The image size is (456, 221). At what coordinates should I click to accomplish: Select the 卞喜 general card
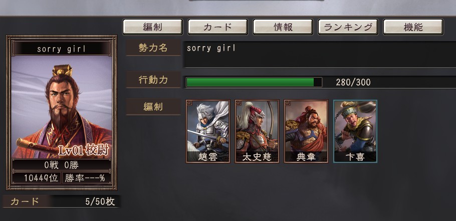(355, 131)
